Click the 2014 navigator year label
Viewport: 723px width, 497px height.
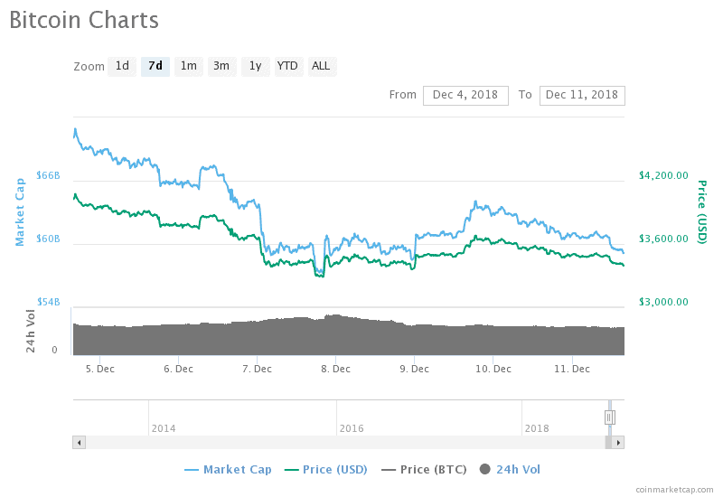click(x=164, y=428)
